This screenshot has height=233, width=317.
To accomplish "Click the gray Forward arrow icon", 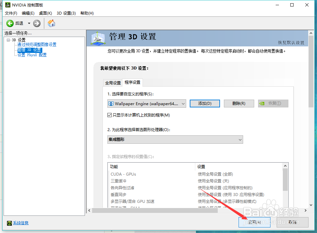I will tap(37, 23).
